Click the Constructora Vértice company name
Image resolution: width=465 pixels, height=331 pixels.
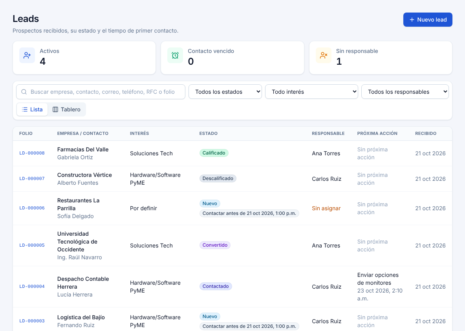tap(84, 175)
